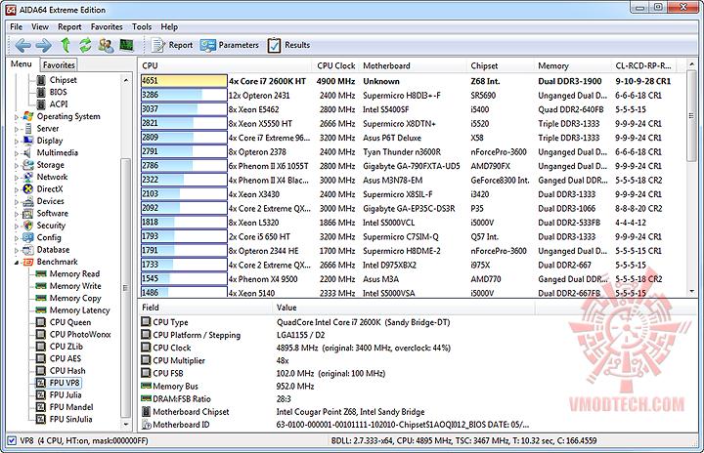Viewport: 704px width, 453px height.
Task: Click the Server tree icon
Action: (x=27, y=128)
